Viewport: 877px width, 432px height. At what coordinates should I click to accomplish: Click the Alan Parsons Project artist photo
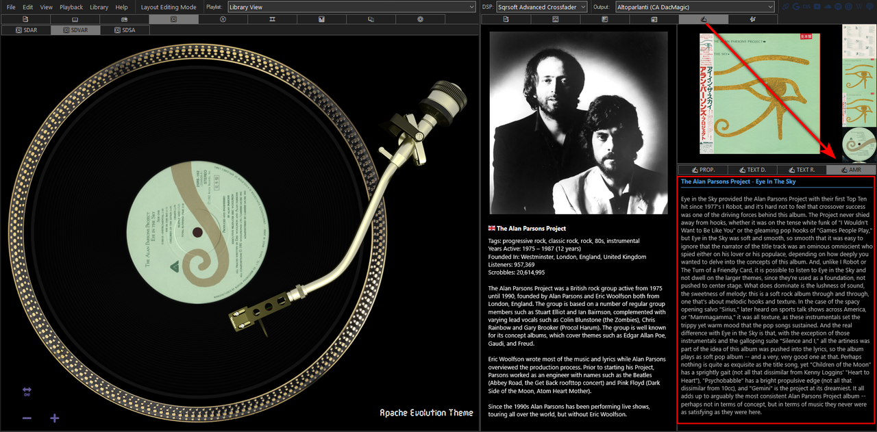coord(578,123)
